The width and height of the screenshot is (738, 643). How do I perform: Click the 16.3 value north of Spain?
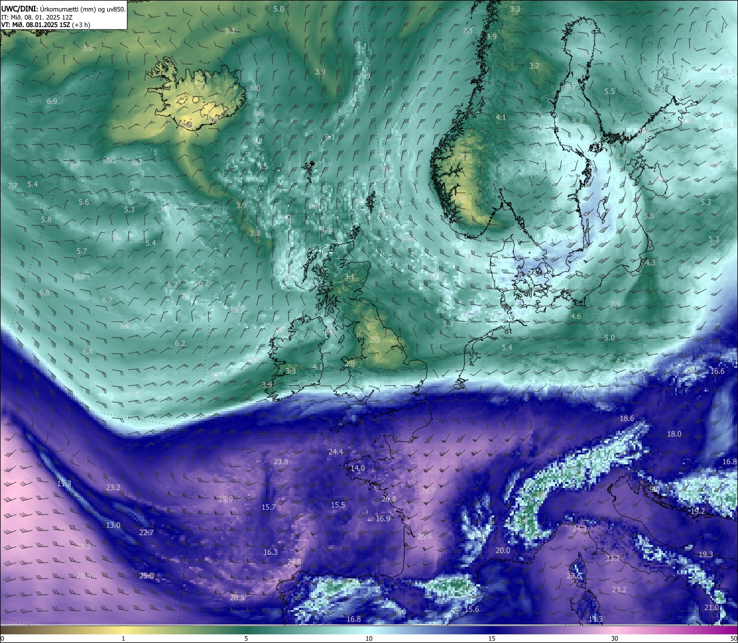click(270, 552)
